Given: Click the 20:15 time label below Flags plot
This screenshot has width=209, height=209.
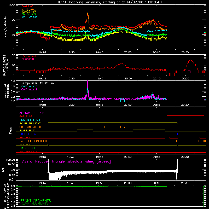Looking at the screenshot, I should [x=156, y=157].
